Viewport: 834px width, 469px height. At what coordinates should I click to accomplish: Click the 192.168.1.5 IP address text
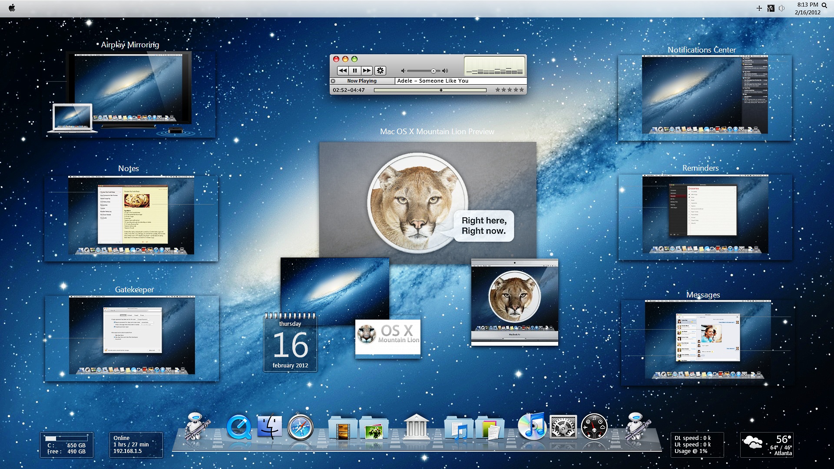[127, 451]
